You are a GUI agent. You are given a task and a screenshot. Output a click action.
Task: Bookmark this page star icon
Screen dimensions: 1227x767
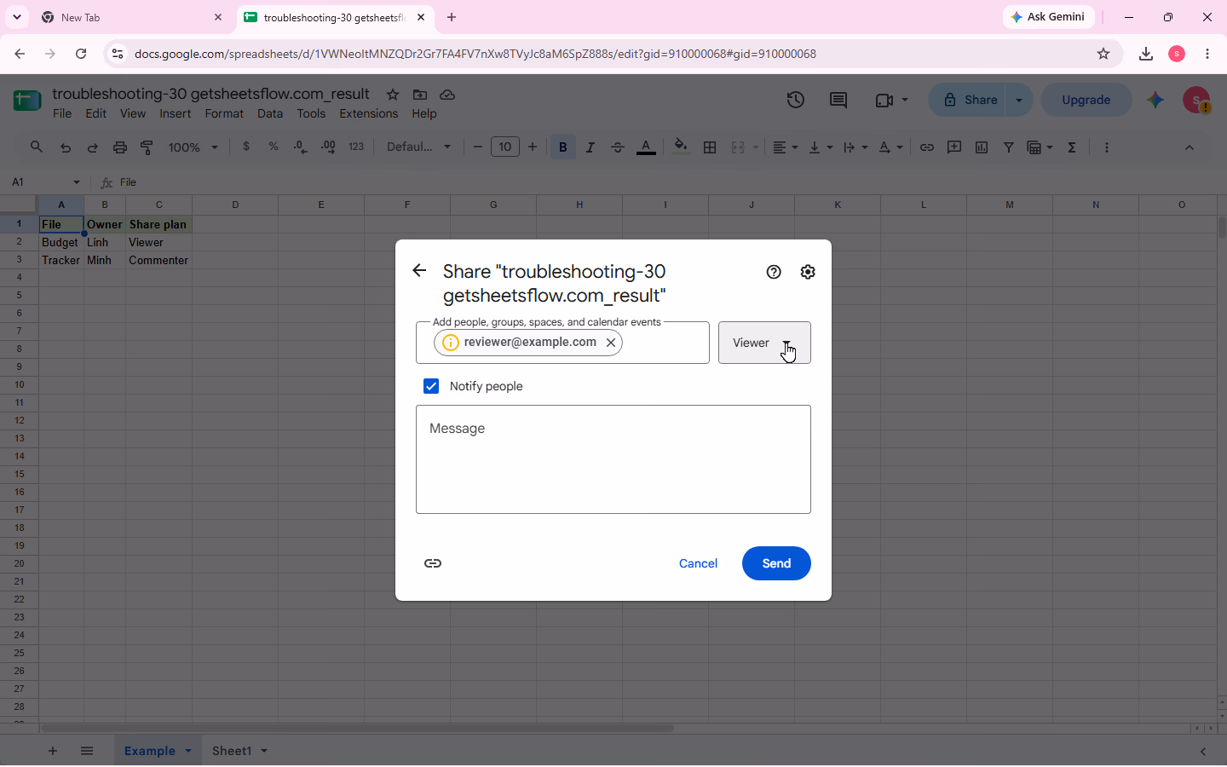[x=1103, y=54]
